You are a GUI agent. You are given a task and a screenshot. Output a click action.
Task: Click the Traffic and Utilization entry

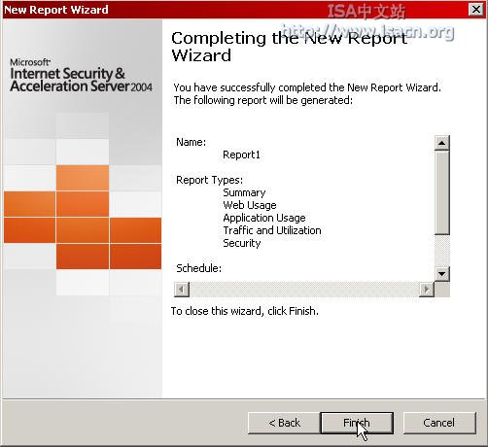pyautogui.click(x=272, y=230)
